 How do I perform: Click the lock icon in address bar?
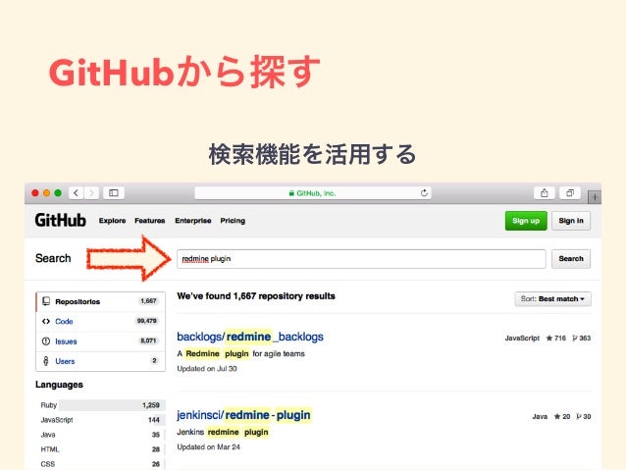pyautogui.click(x=291, y=193)
